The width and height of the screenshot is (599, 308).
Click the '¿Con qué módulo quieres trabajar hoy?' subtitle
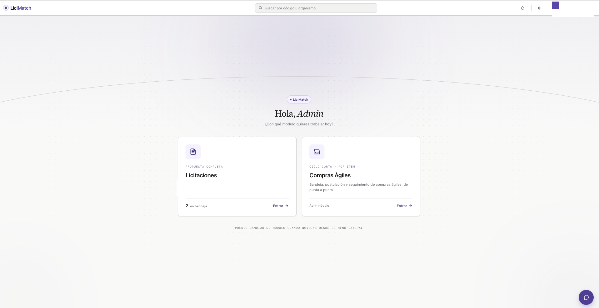299,124
